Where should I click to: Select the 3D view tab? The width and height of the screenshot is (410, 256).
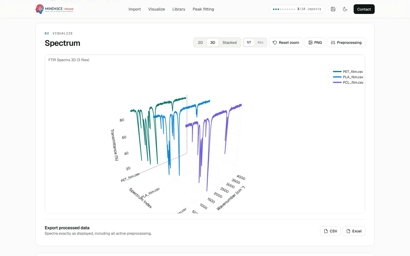tap(213, 42)
